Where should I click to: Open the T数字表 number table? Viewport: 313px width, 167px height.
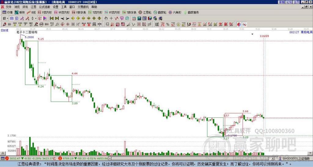129,12
